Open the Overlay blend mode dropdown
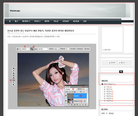138x116 pixels. coord(71,89)
